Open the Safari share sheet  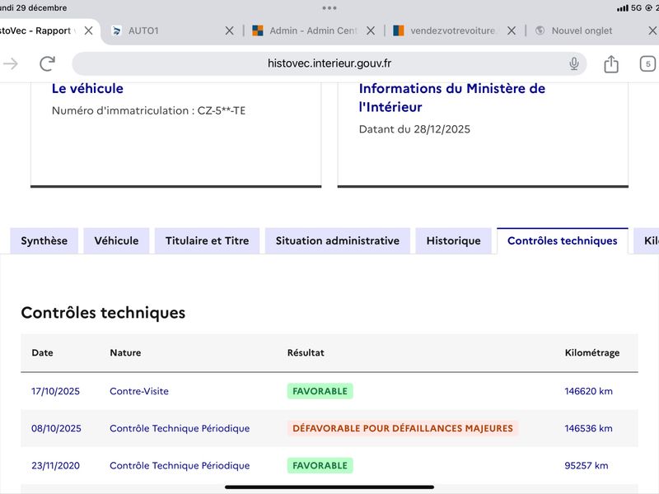coord(611,63)
